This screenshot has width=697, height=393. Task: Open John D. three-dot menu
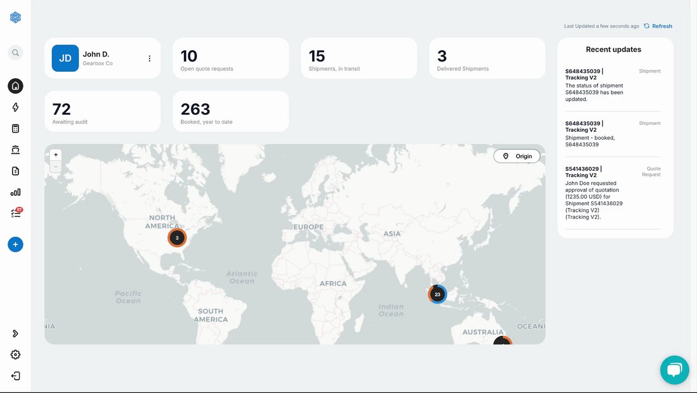(150, 59)
